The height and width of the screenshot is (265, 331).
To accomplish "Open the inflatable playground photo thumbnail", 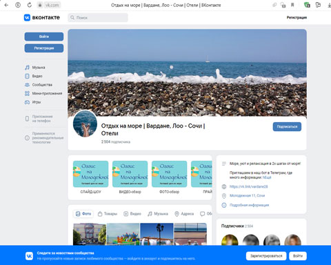I will click(123, 234).
